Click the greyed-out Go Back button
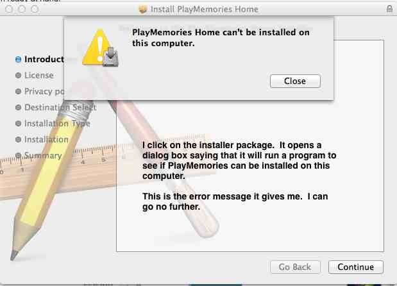 click(x=294, y=267)
